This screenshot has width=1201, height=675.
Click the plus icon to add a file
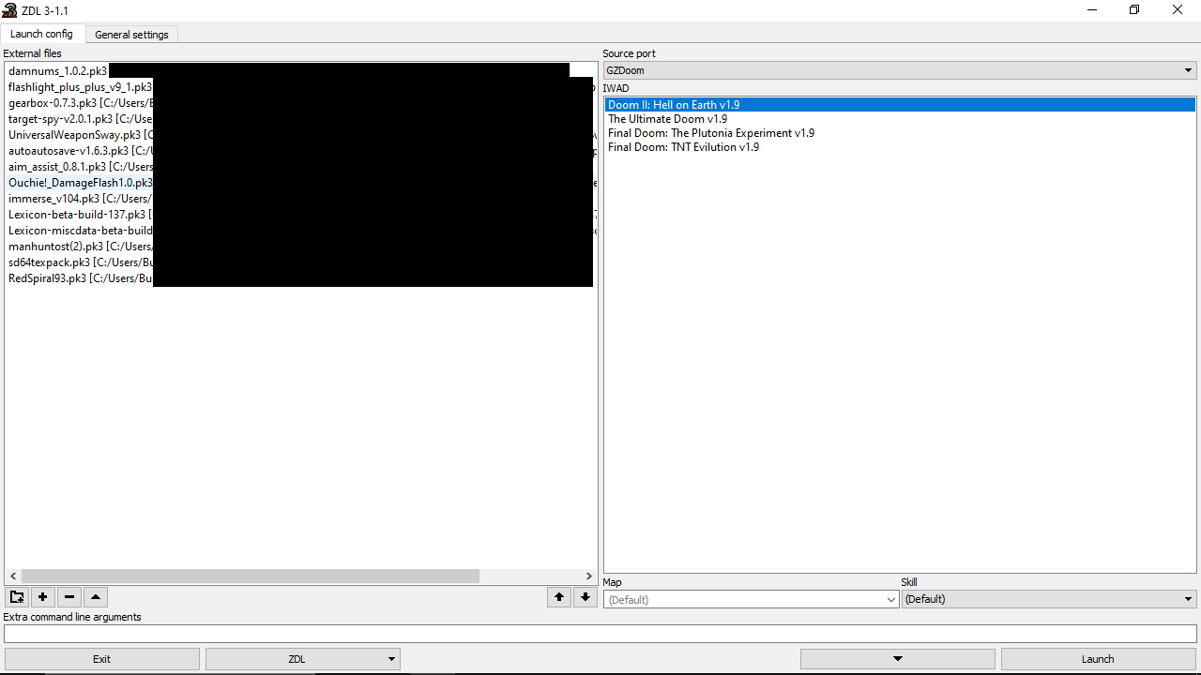click(x=43, y=597)
